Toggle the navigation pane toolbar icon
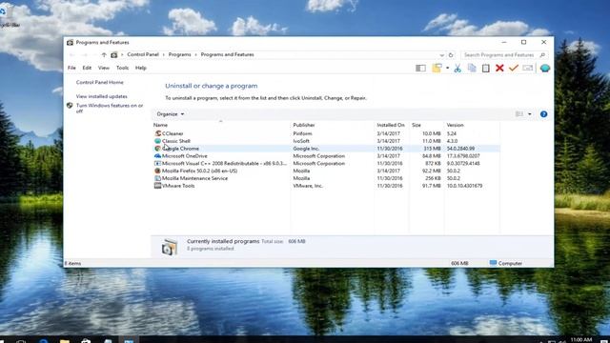610x343 pixels. (x=420, y=68)
